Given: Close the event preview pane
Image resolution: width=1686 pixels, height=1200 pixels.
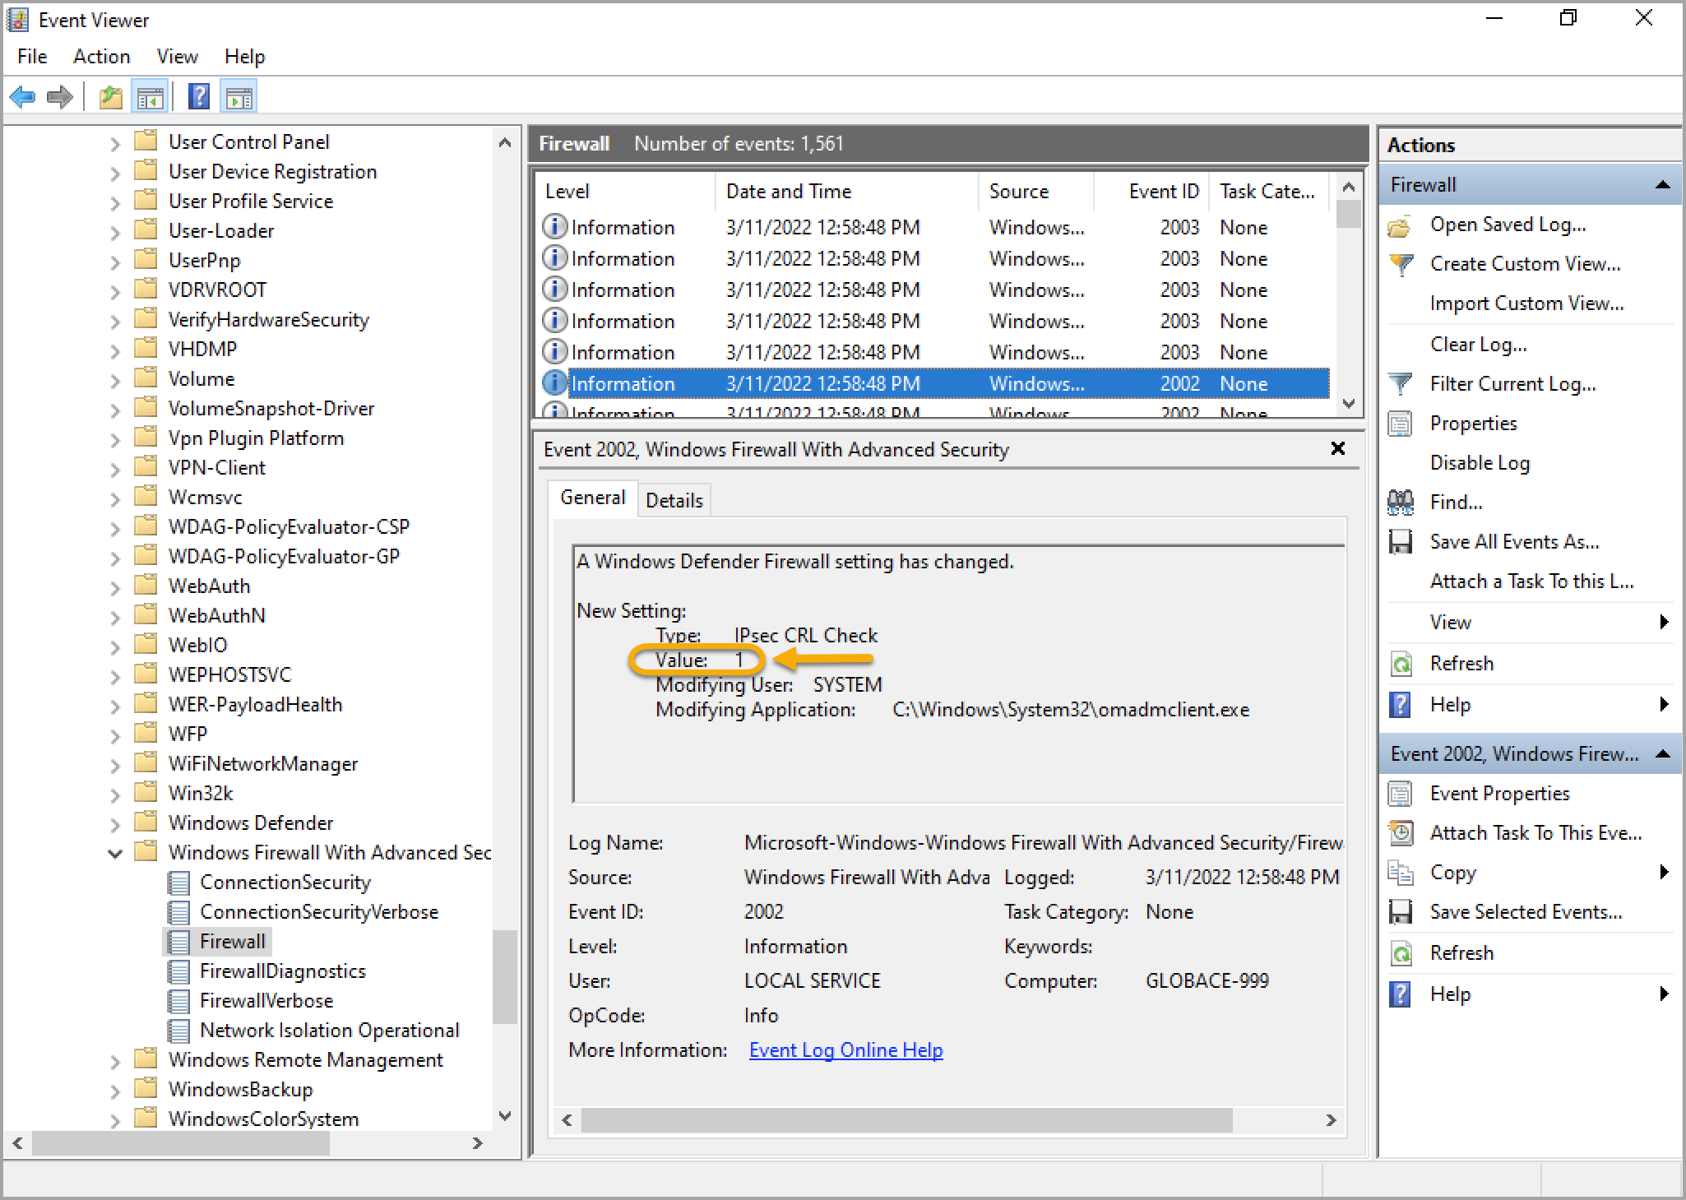Looking at the screenshot, I should coord(1338,448).
